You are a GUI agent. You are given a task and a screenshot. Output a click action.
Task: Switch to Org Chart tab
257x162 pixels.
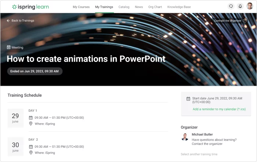tap(155, 7)
